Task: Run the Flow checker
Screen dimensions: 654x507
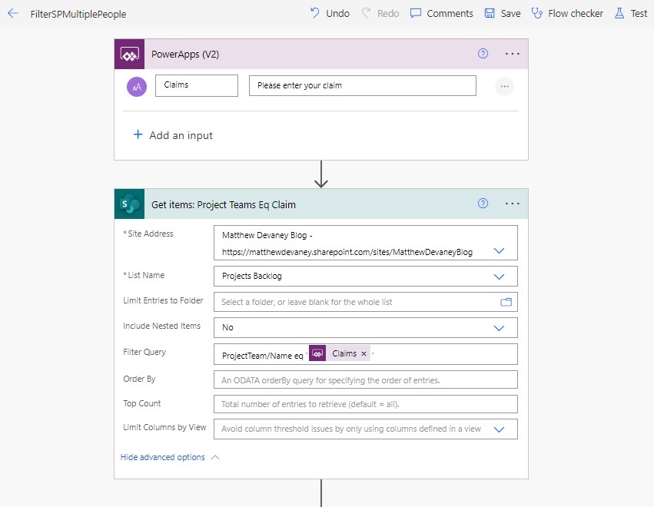Action: pos(567,13)
